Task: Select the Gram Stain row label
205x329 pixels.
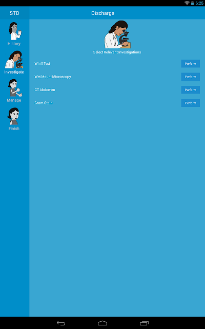Action: click(x=44, y=103)
